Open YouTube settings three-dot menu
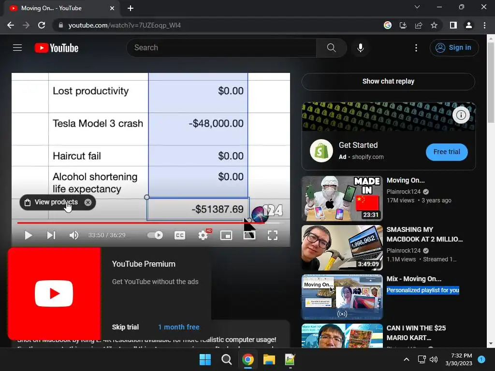 pos(416,48)
